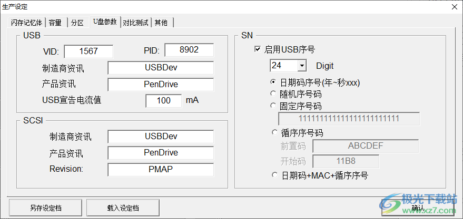Select the 分区 tab

coord(78,23)
